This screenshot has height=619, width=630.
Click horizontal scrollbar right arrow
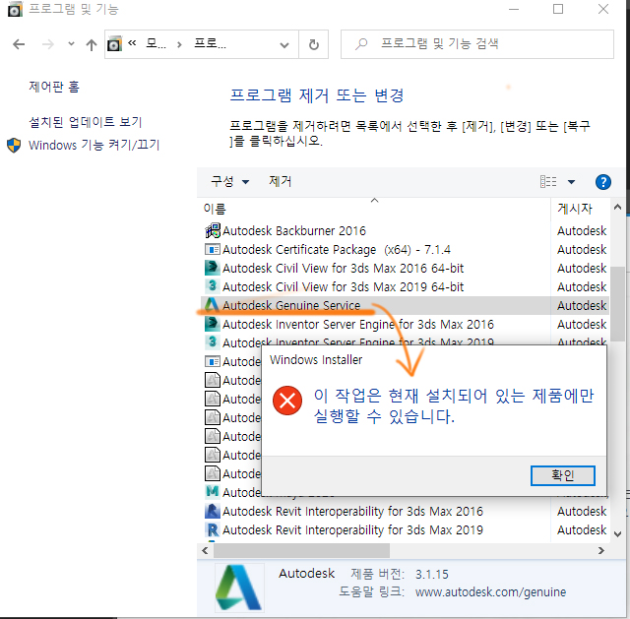(601, 550)
